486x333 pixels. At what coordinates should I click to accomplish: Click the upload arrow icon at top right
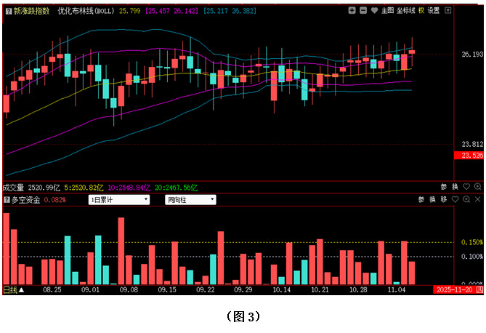point(446,11)
